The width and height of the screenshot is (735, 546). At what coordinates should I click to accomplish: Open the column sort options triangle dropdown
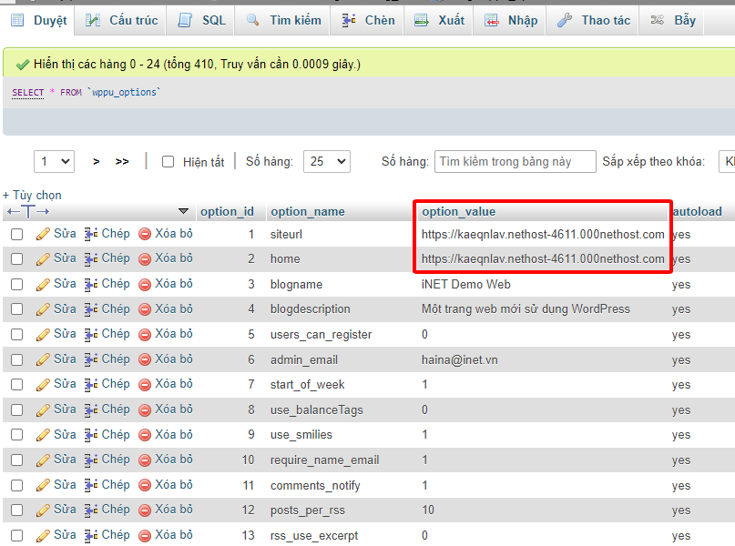(x=184, y=211)
